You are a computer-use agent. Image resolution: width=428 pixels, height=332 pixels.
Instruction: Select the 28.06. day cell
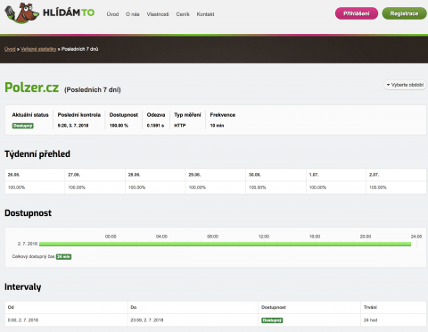(155, 175)
